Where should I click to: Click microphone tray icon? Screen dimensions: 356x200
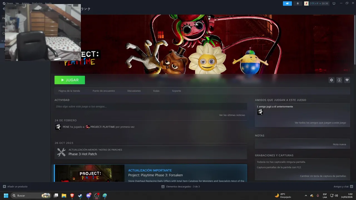pyautogui.click(x=318, y=196)
